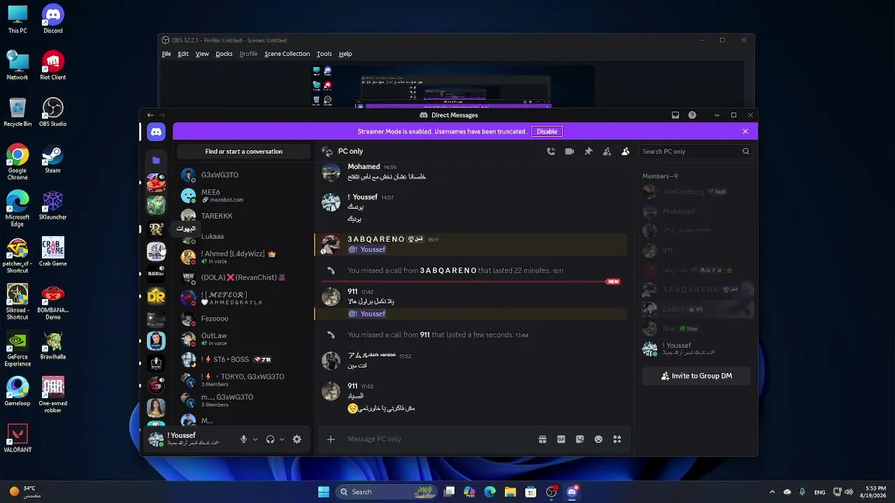This screenshot has width=895, height=503.
Task: Deafen audio with the headphone icon
Action: 270,439
